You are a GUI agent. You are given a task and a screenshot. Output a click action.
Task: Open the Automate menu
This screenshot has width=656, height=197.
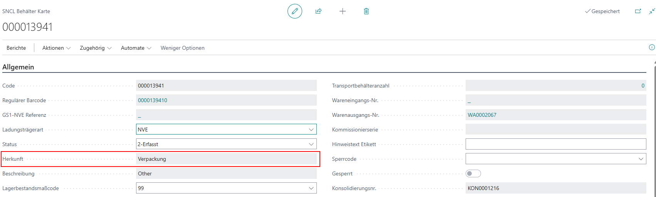click(136, 48)
